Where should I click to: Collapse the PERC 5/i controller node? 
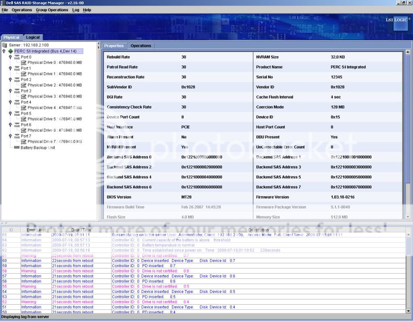4,51
